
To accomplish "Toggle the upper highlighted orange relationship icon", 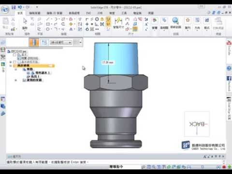I will click(108, 19).
